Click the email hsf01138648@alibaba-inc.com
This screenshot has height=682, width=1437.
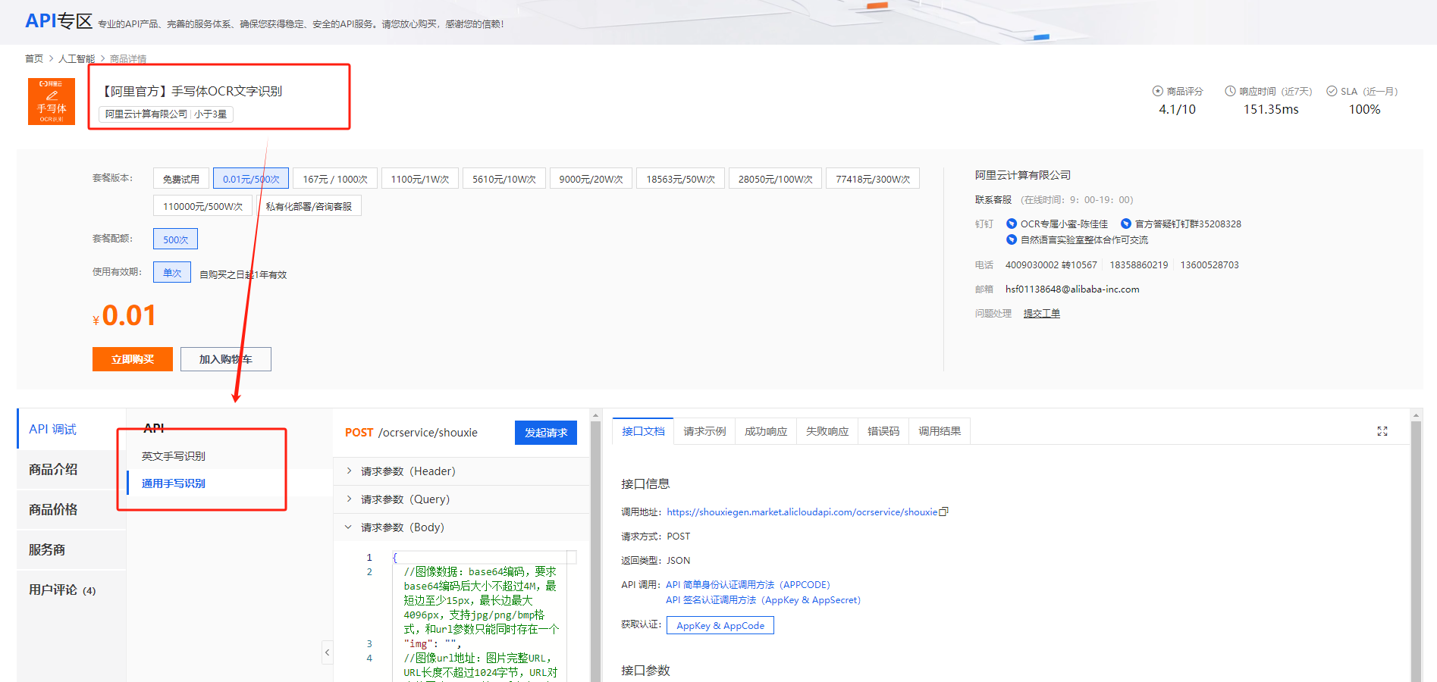(x=1072, y=289)
